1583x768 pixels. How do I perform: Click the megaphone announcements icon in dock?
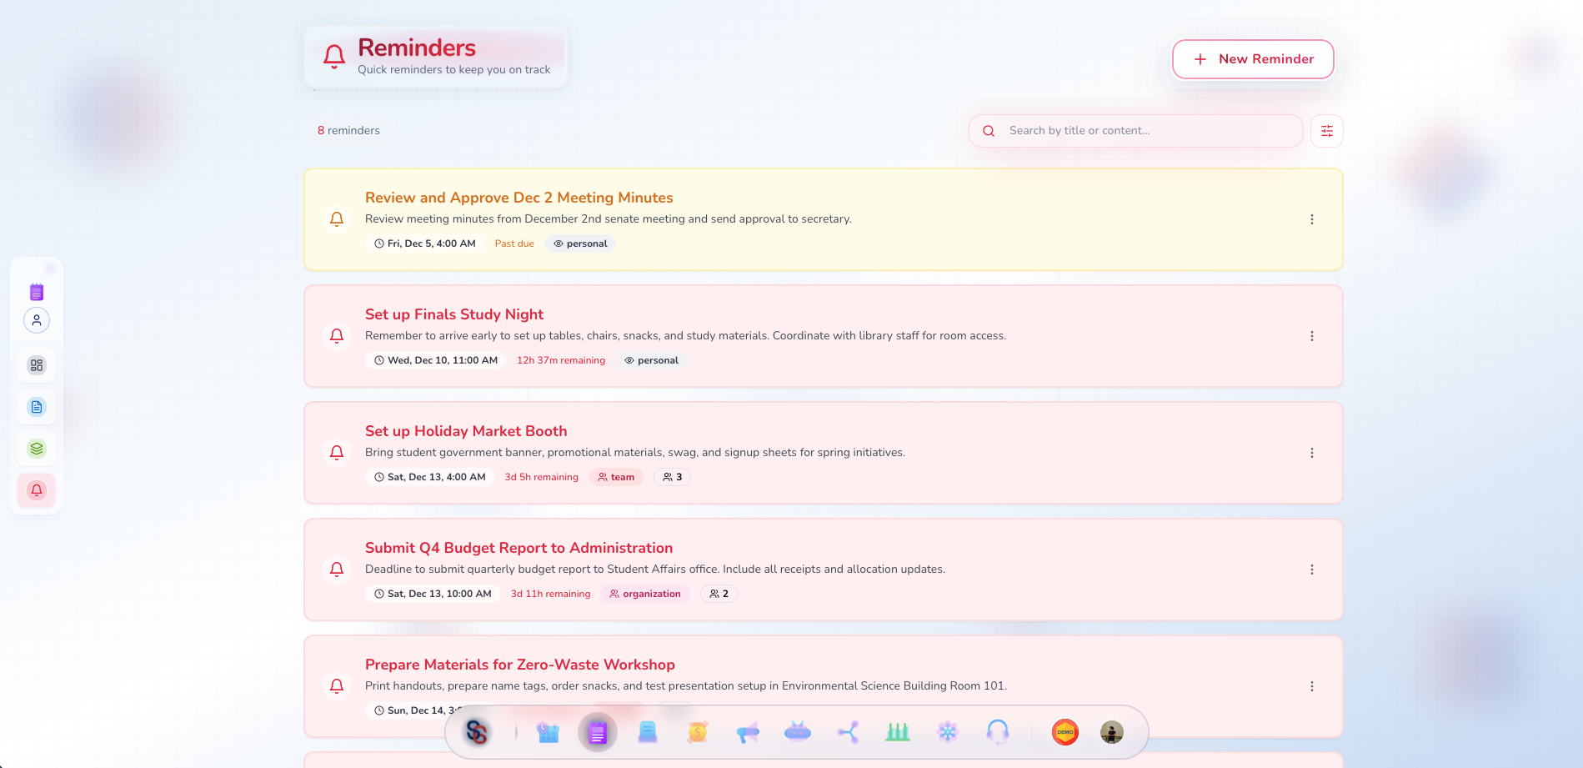pyautogui.click(x=748, y=733)
